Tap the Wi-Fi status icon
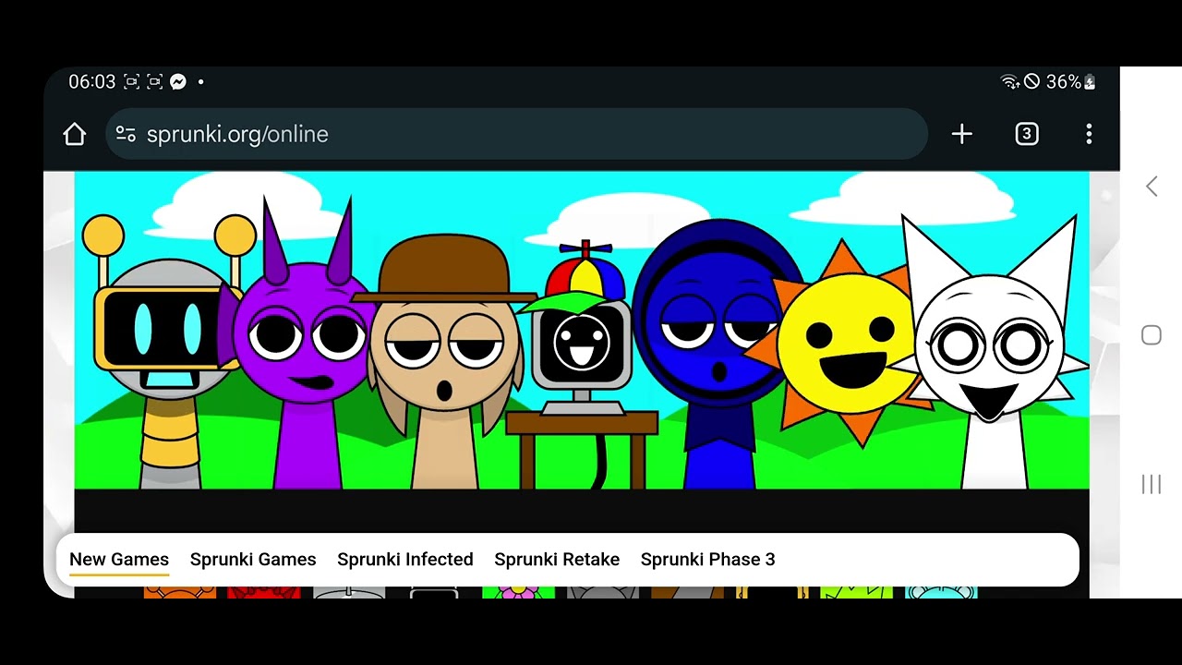Viewport: 1182px width, 665px height. pos(1010,81)
